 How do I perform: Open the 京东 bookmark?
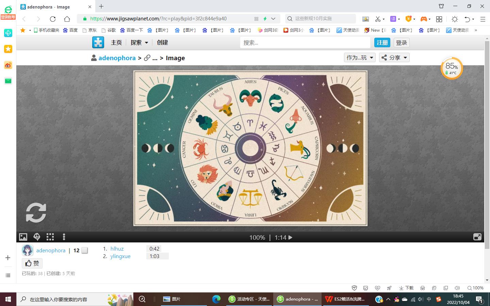90,30
